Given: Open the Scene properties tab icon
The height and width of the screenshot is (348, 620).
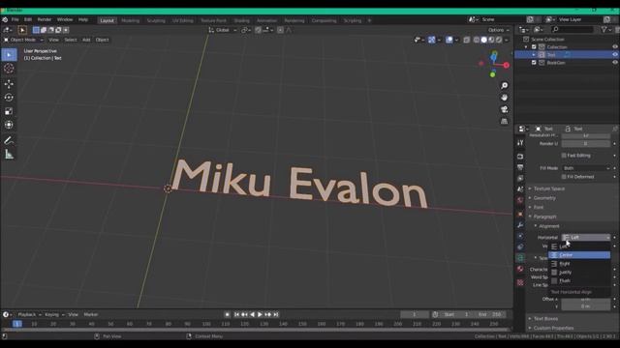Looking at the screenshot, I should click(x=520, y=189).
